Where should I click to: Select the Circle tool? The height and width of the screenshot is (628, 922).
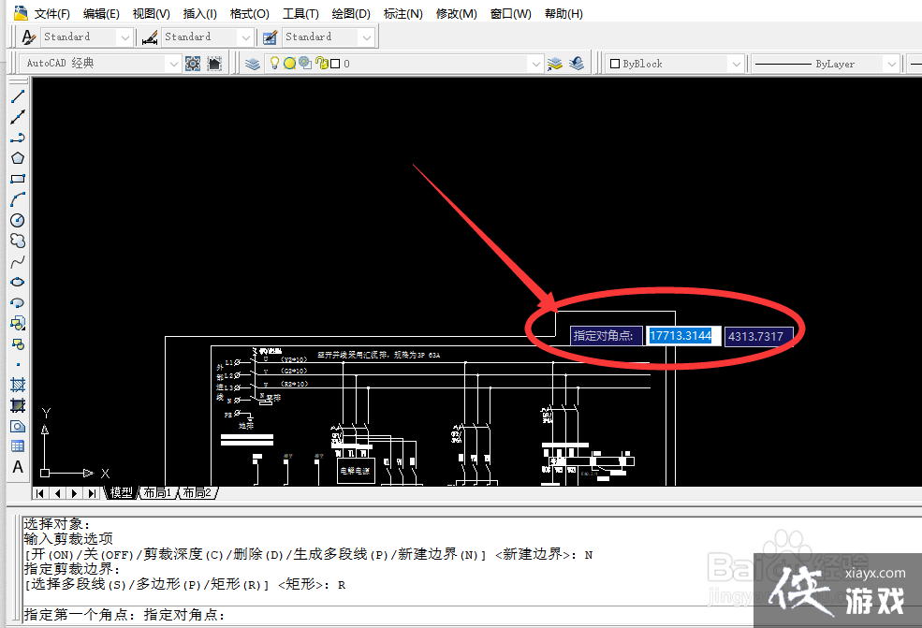pos(17,219)
